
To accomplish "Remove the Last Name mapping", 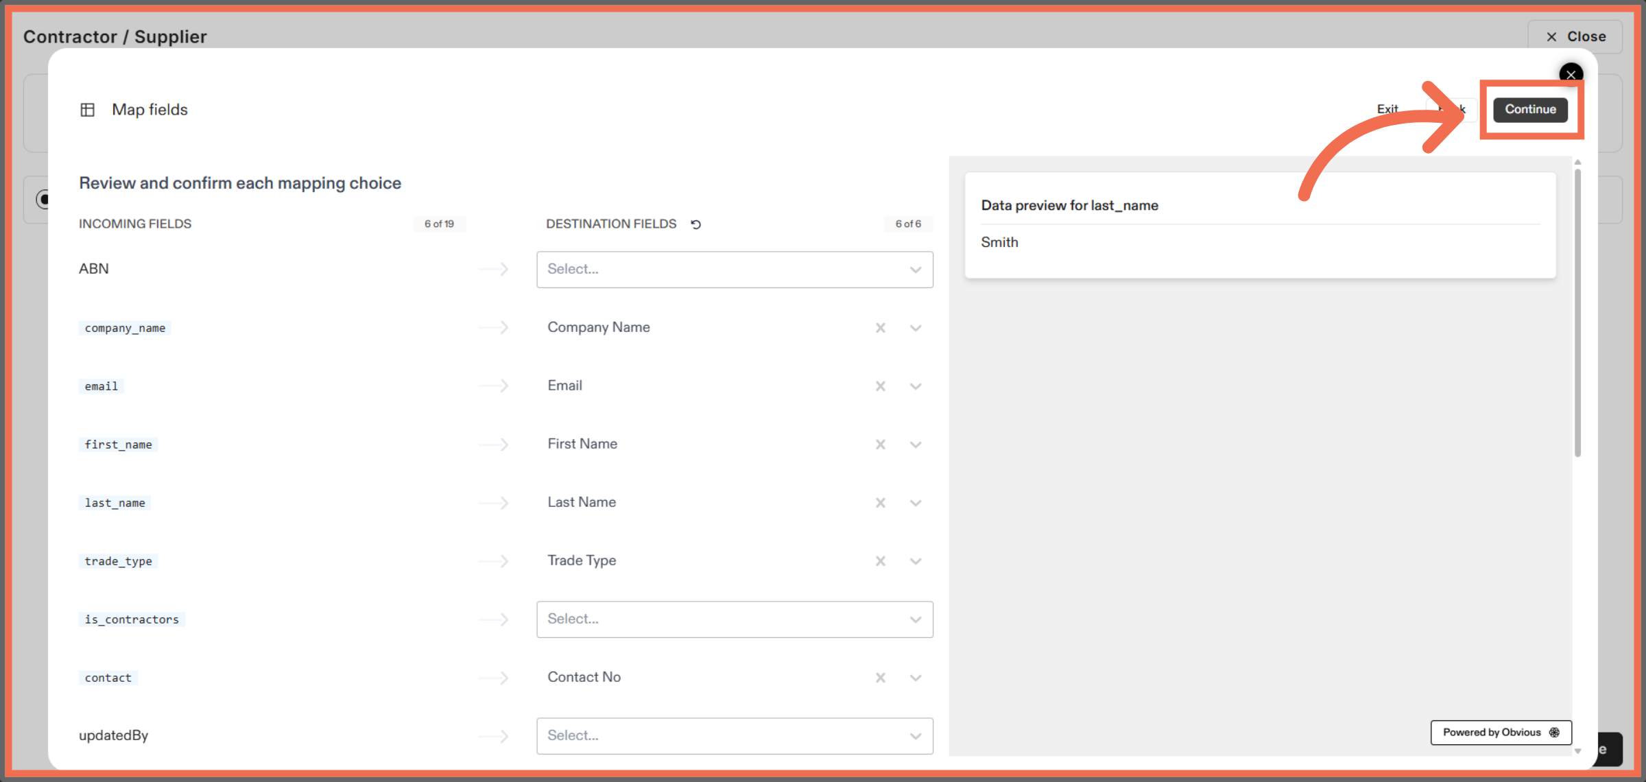I will point(881,503).
